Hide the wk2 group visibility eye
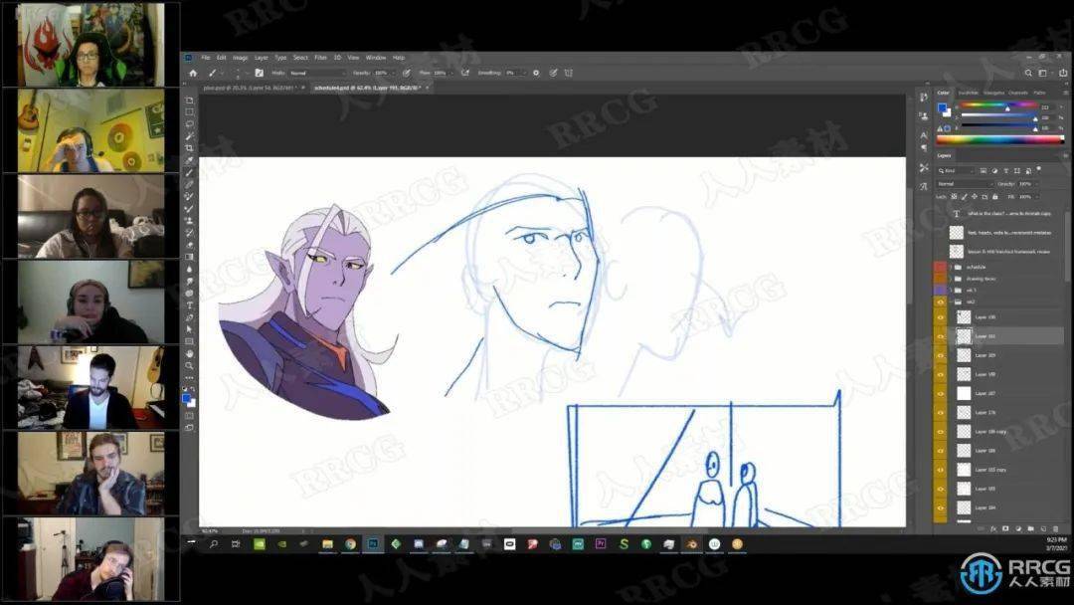The image size is (1074, 605). 941,302
